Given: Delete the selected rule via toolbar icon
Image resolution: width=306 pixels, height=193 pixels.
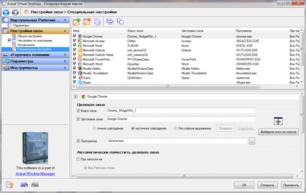Looking at the screenshot, I should click(87, 22).
